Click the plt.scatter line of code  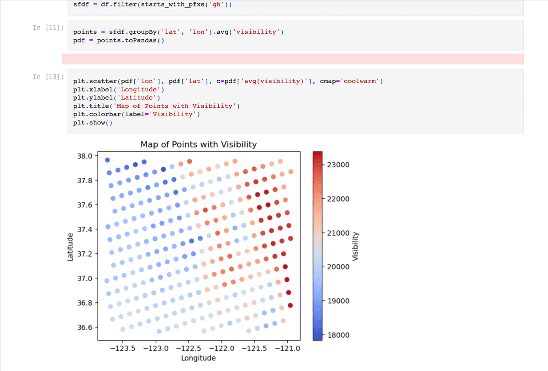point(228,81)
